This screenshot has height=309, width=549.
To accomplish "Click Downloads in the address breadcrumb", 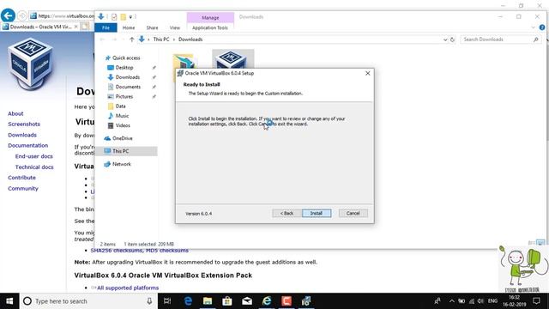I will point(190,39).
